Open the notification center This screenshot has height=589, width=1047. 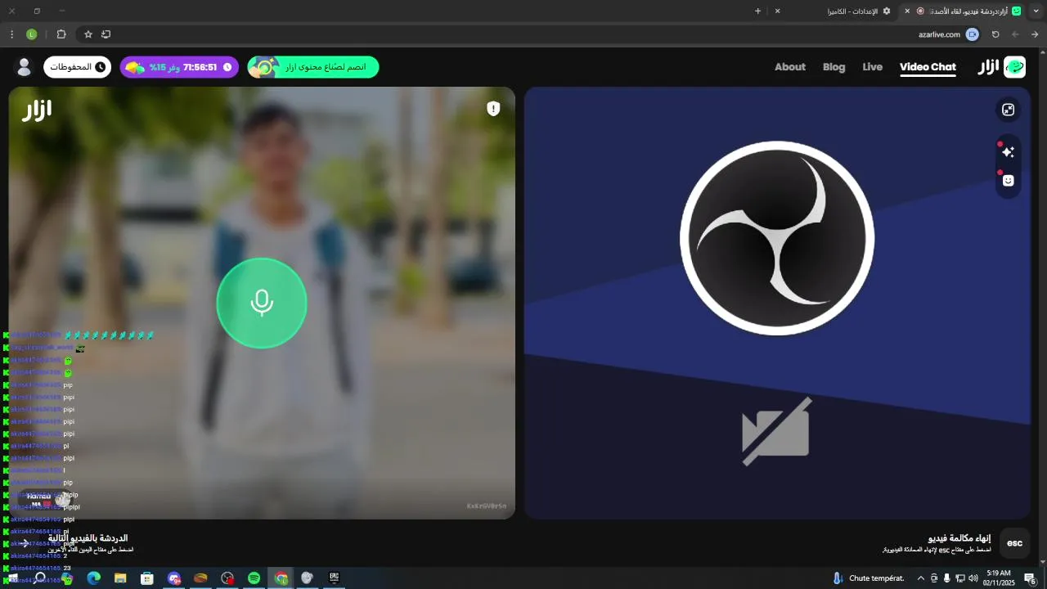(x=1030, y=578)
